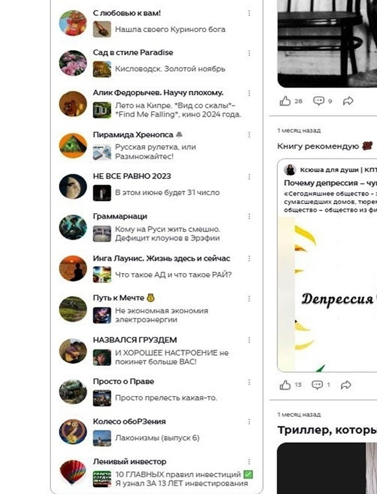The image size is (377, 494).
Task: Open comments on post with 9 comments
Action: point(318,101)
